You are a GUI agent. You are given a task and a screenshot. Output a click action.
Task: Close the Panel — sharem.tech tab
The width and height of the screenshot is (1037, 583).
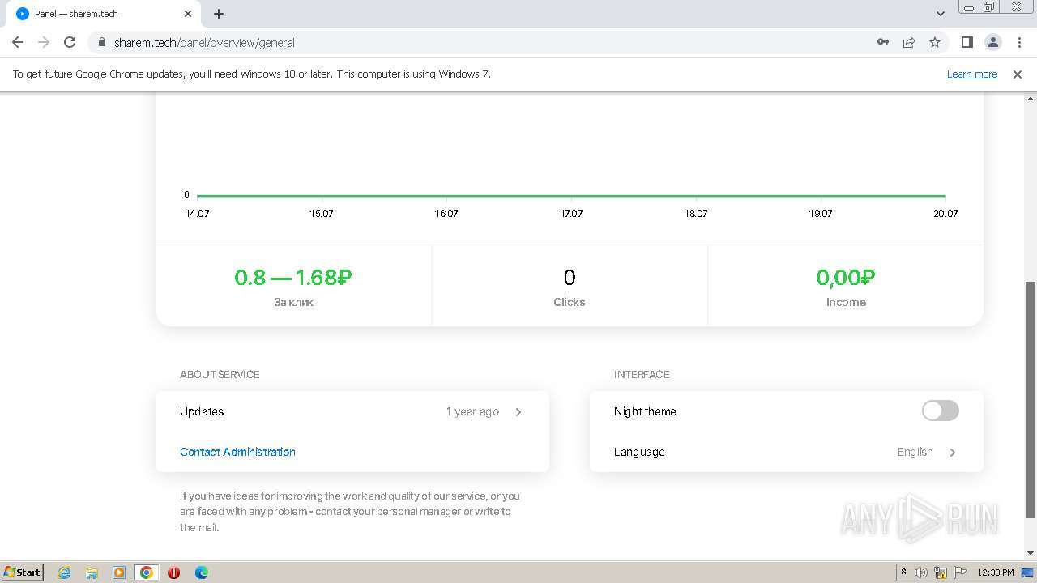tap(188, 14)
